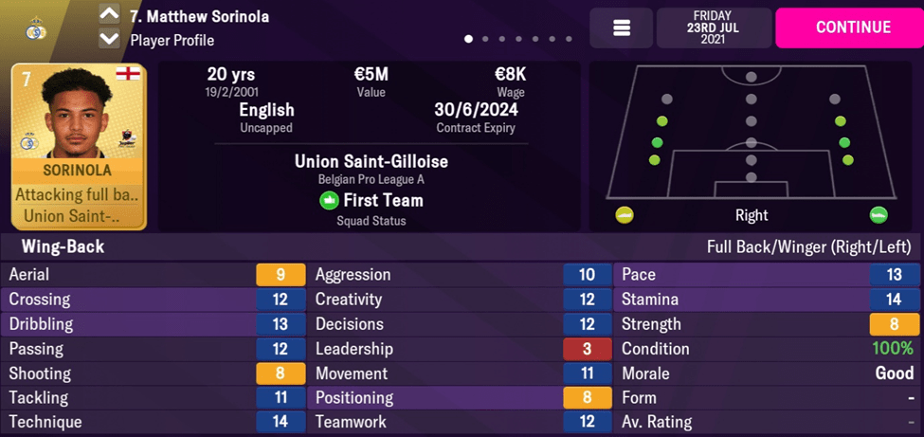Tap the green First Team status icon
The width and height of the screenshot is (924, 437).
pos(329,201)
